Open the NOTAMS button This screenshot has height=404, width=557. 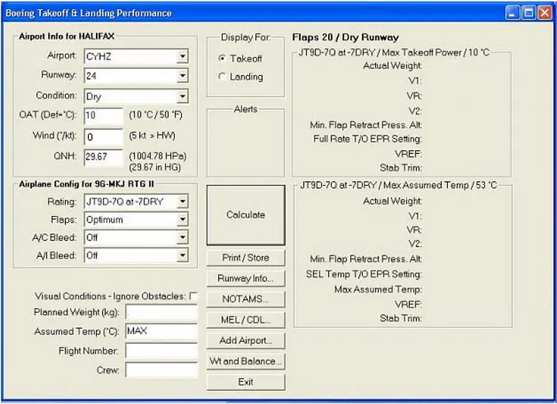click(x=246, y=300)
